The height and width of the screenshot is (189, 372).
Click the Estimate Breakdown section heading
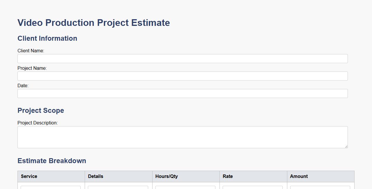(52, 161)
